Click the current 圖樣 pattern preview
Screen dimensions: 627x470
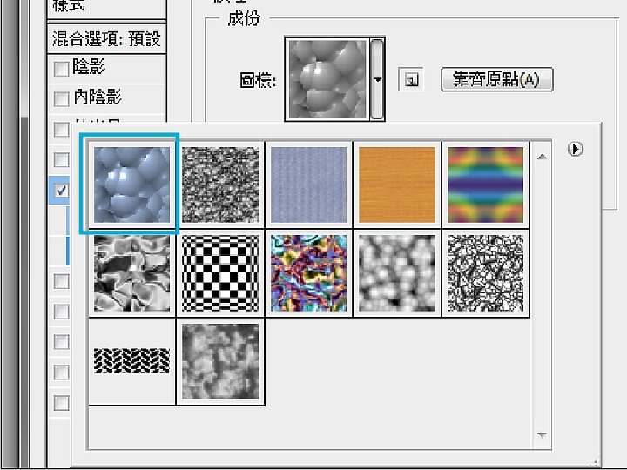[327, 79]
